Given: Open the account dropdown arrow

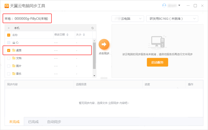Looking at the screenshot, I should tap(179, 5).
